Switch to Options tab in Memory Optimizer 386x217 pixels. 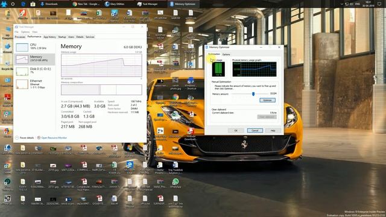226,54
